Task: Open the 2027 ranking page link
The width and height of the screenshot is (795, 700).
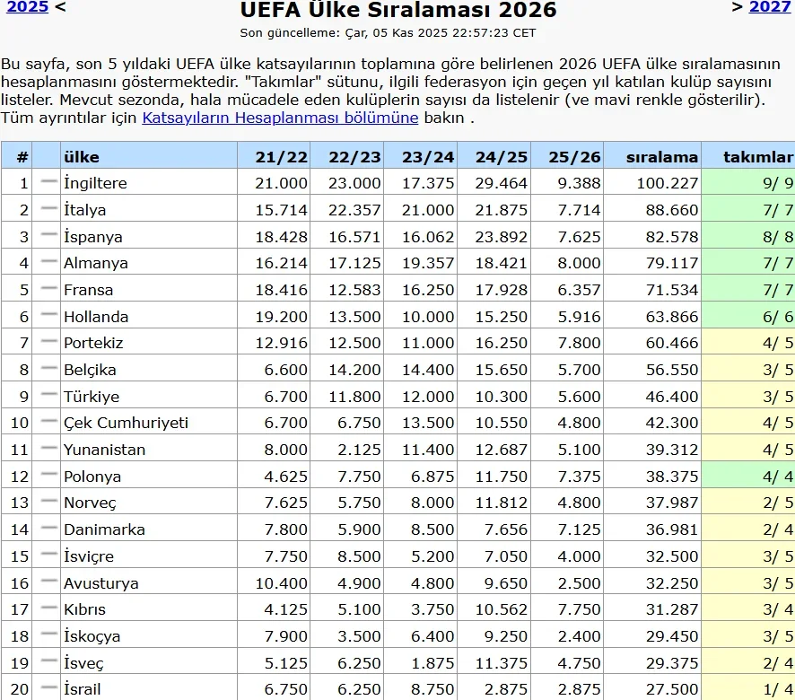Action: coord(769,7)
